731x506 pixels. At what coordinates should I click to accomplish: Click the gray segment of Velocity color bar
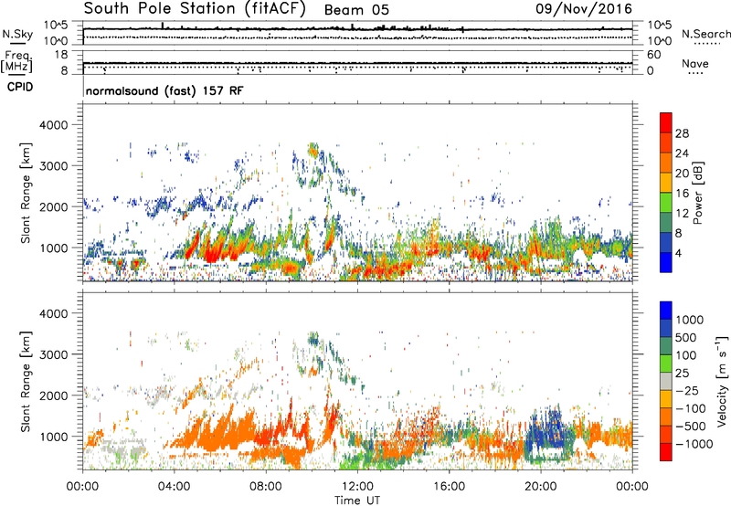[666, 381]
